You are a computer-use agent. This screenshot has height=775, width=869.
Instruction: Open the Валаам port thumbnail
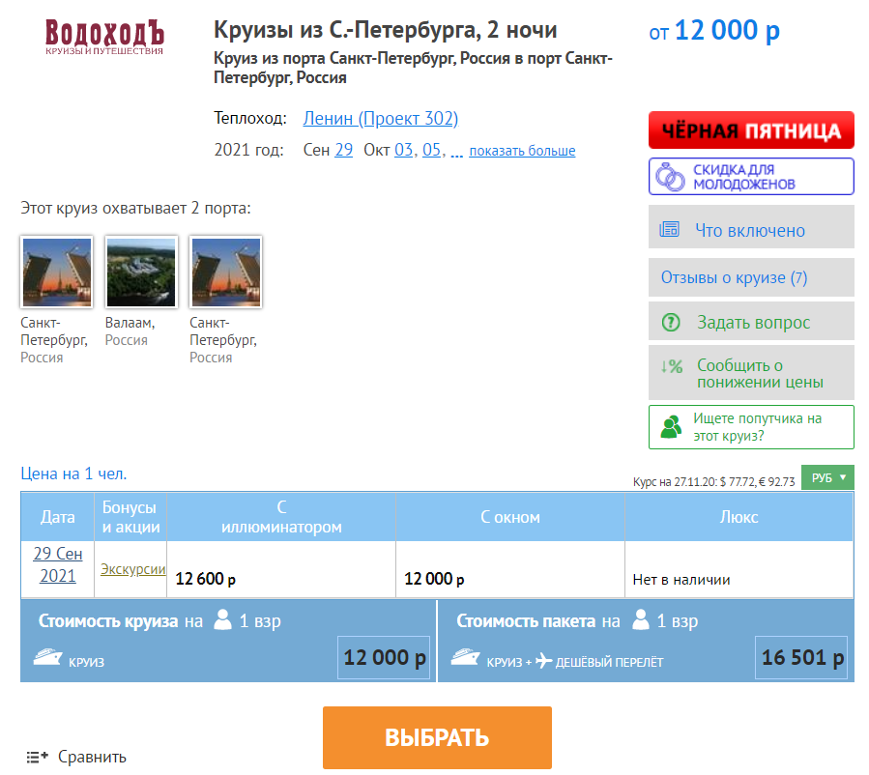(x=141, y=272)
